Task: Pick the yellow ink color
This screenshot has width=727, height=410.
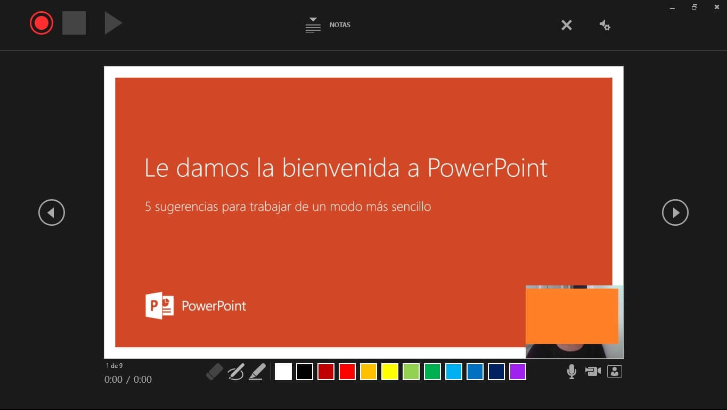Action: click(390, 372)
